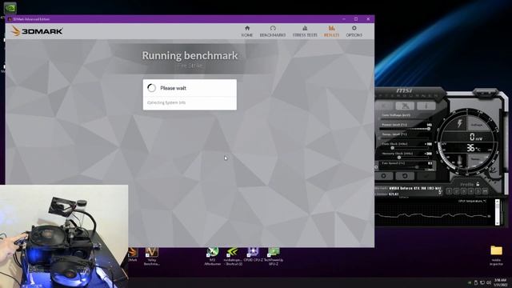Screen dimensions: 512x288
Task: Click the GeForce GTX graphics card name
Action: point(414,189)
